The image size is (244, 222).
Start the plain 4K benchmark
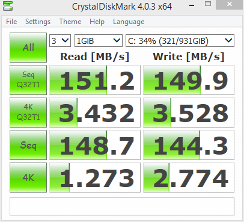pos(28,177)
